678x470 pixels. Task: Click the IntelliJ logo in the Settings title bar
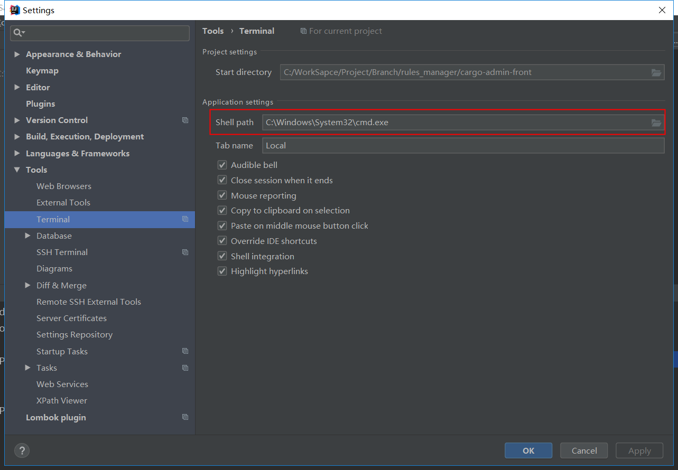coord(15,10)
